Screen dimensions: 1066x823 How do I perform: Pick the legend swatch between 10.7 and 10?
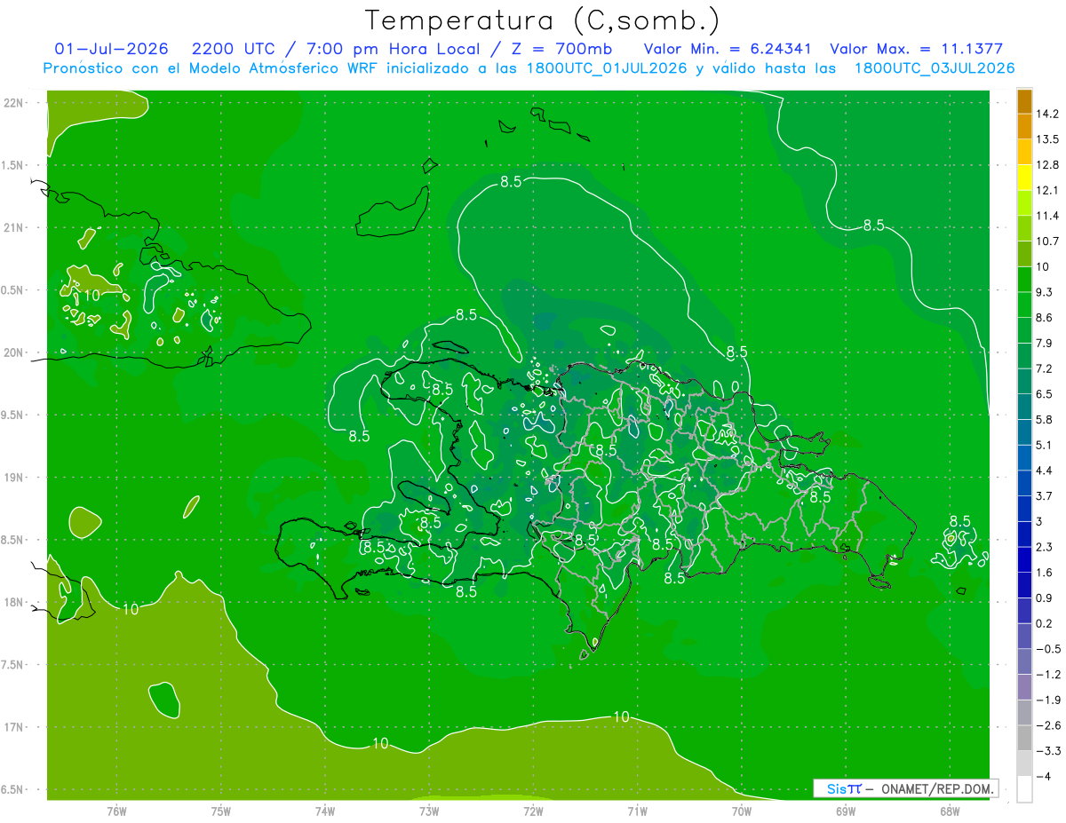1024,253
